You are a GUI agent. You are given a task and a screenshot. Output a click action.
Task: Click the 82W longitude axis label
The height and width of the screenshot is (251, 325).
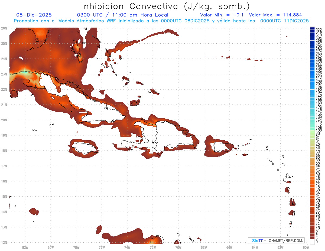click(x=25, y=247)
